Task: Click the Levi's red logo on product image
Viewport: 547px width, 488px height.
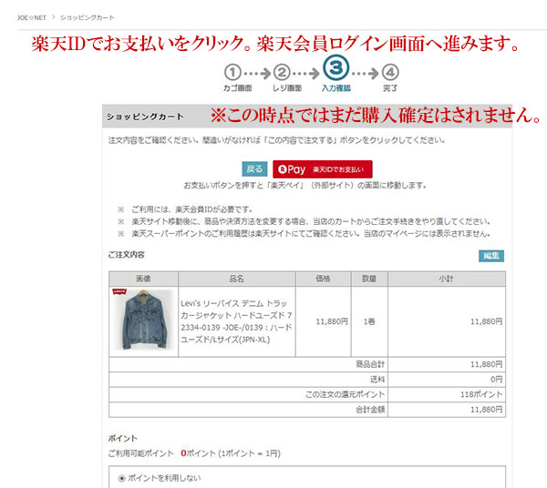Action: (119, 292)
